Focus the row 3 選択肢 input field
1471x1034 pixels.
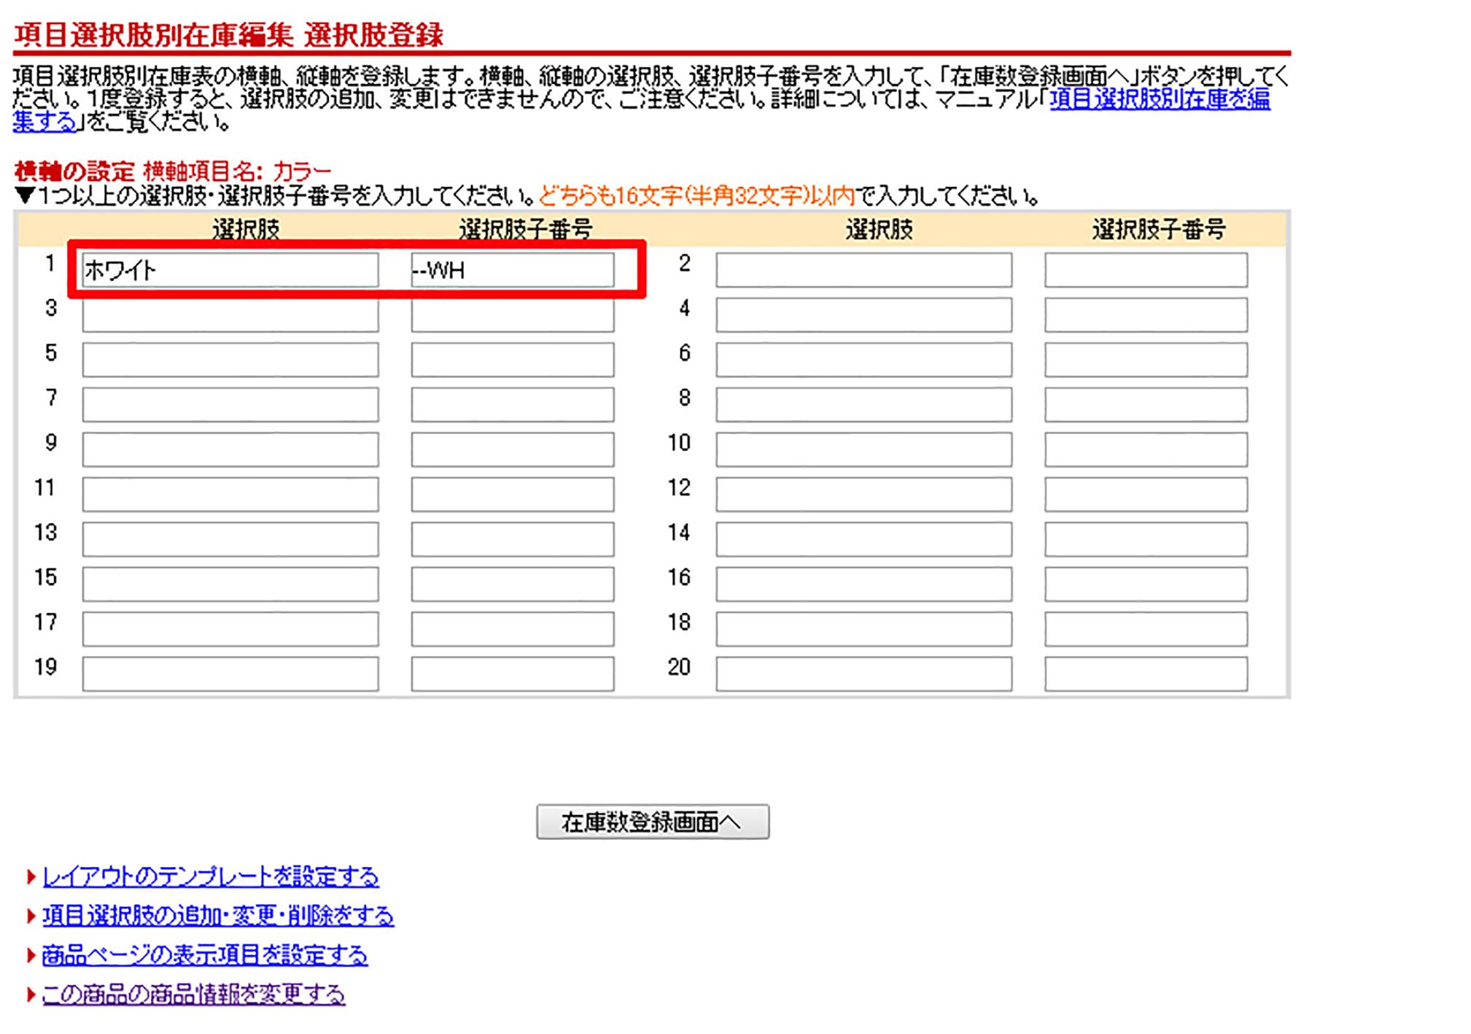[230, 315]
